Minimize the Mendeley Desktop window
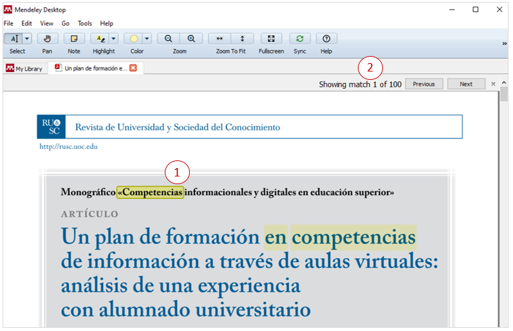 point(452,10)
